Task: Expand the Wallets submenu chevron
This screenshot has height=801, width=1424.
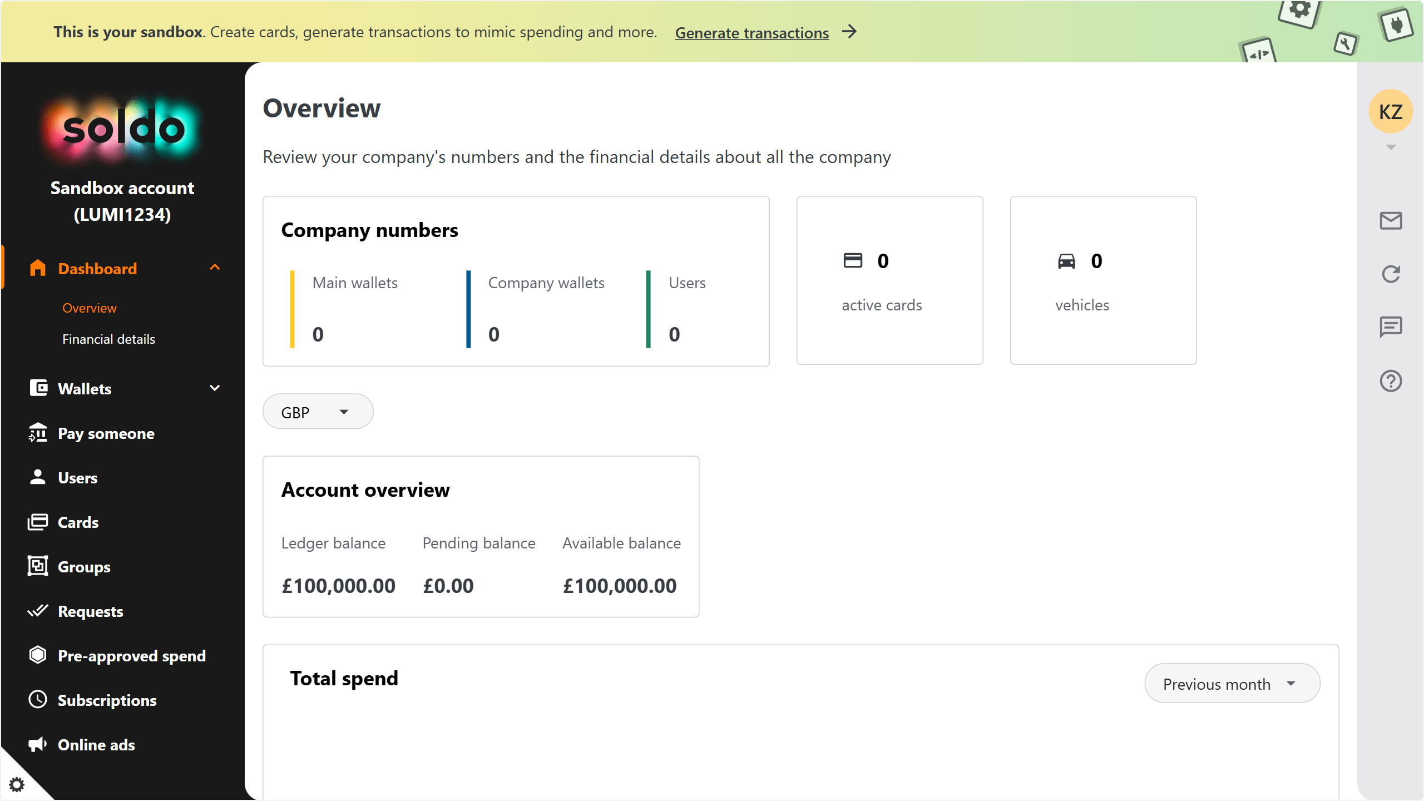Action: pos(215,388)
